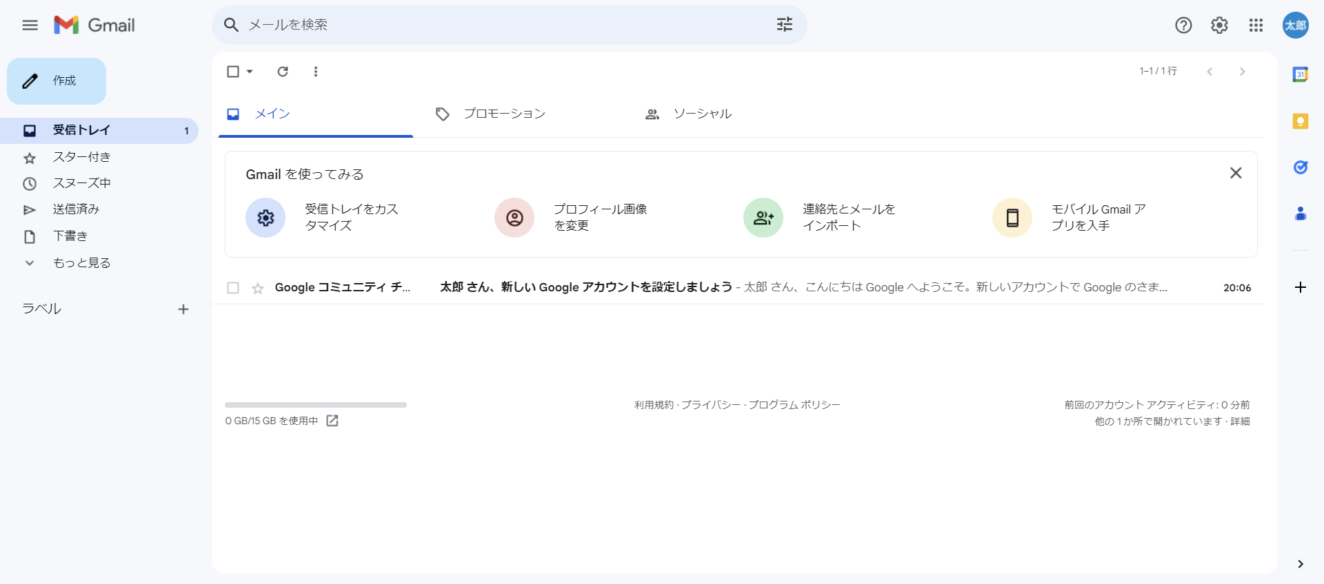Click the 作成 compose button
This screenshot has height=584, width=1324.
coord(57,81)
